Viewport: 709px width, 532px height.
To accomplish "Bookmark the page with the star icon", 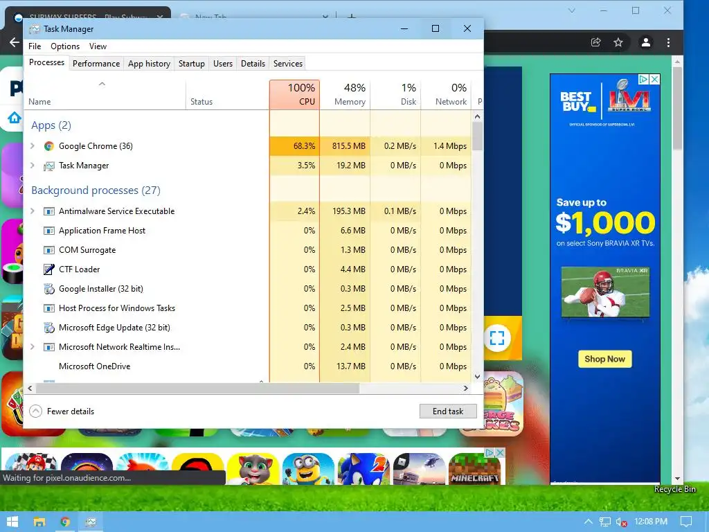I will pyautogui.click(x=618, y=42).
